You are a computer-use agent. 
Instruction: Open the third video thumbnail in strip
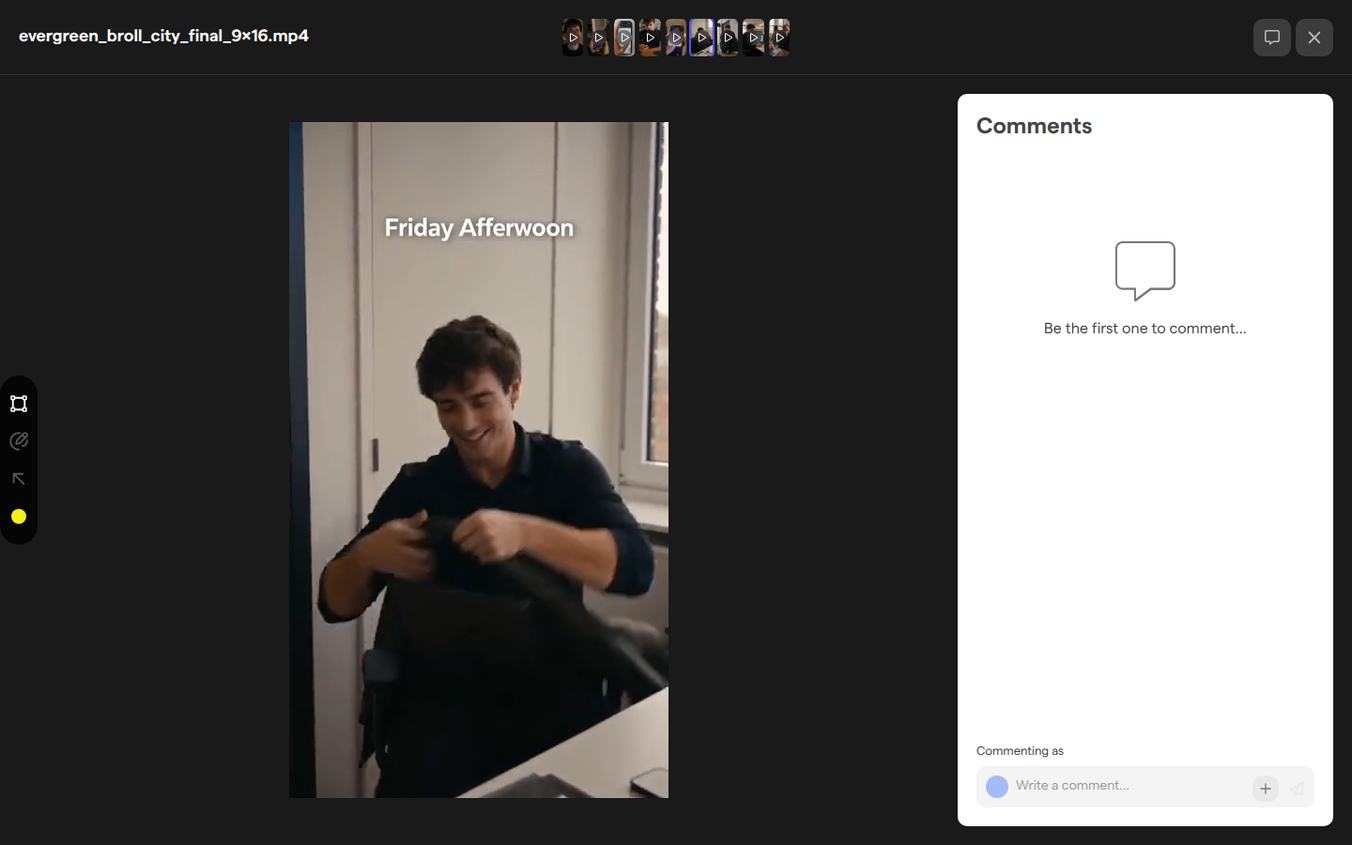[x=624, y=38]
